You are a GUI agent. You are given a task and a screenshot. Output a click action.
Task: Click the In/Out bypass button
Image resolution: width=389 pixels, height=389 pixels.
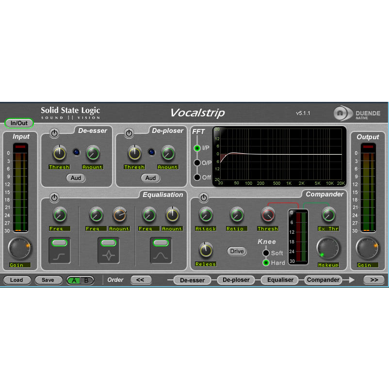pos(19,123)
